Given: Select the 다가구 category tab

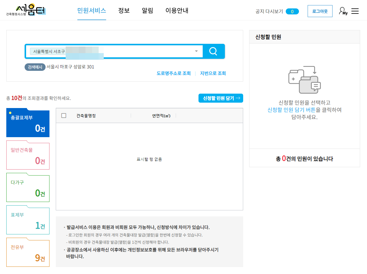Looking at the screenshot, I should click(28, 188).
